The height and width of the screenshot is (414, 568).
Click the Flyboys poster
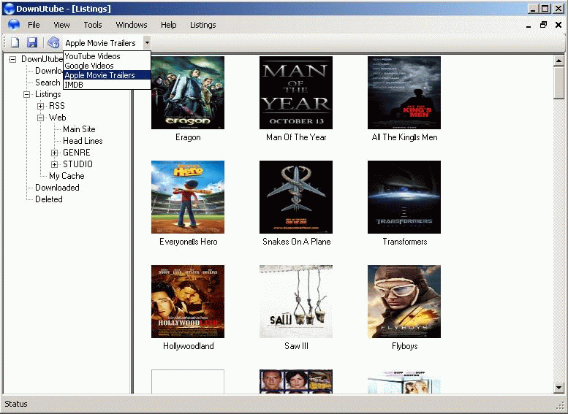click(x=404, y=302)
